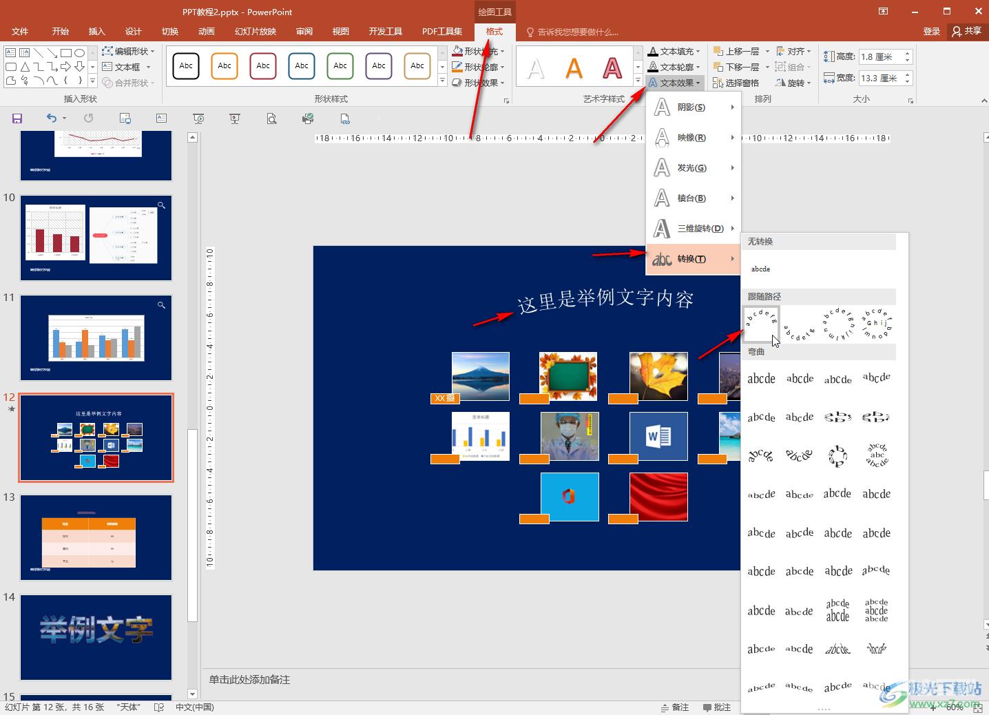This screenshot has height=715, width=989.
Task: Undo the last action
Action: click(x=52, y=118)
